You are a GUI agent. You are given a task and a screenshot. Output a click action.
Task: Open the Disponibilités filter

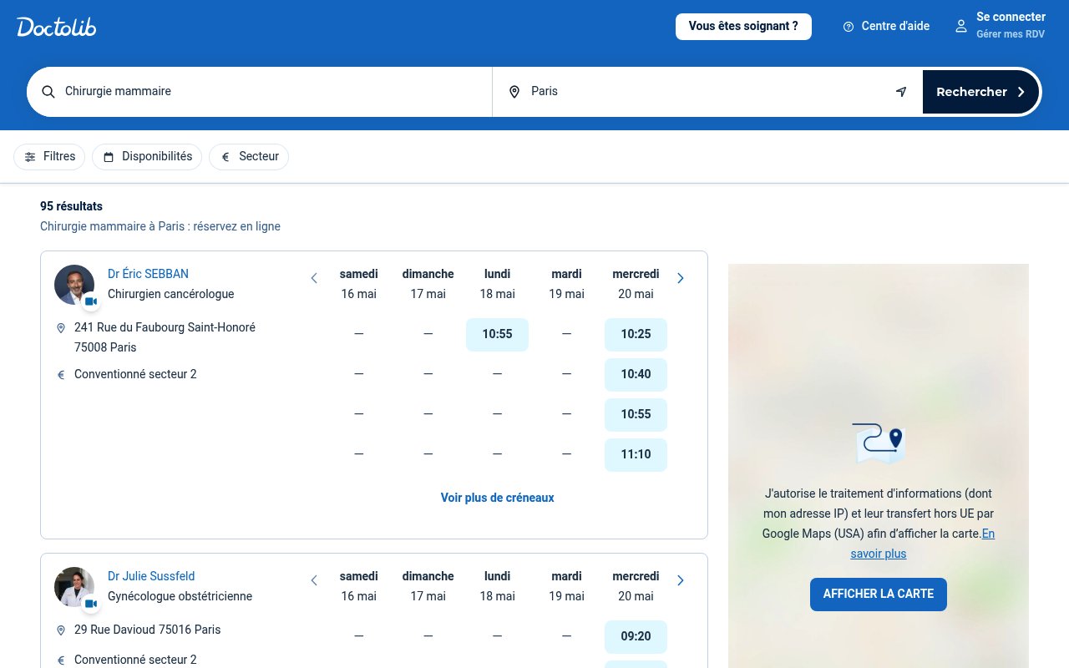[x=147, y=157]
